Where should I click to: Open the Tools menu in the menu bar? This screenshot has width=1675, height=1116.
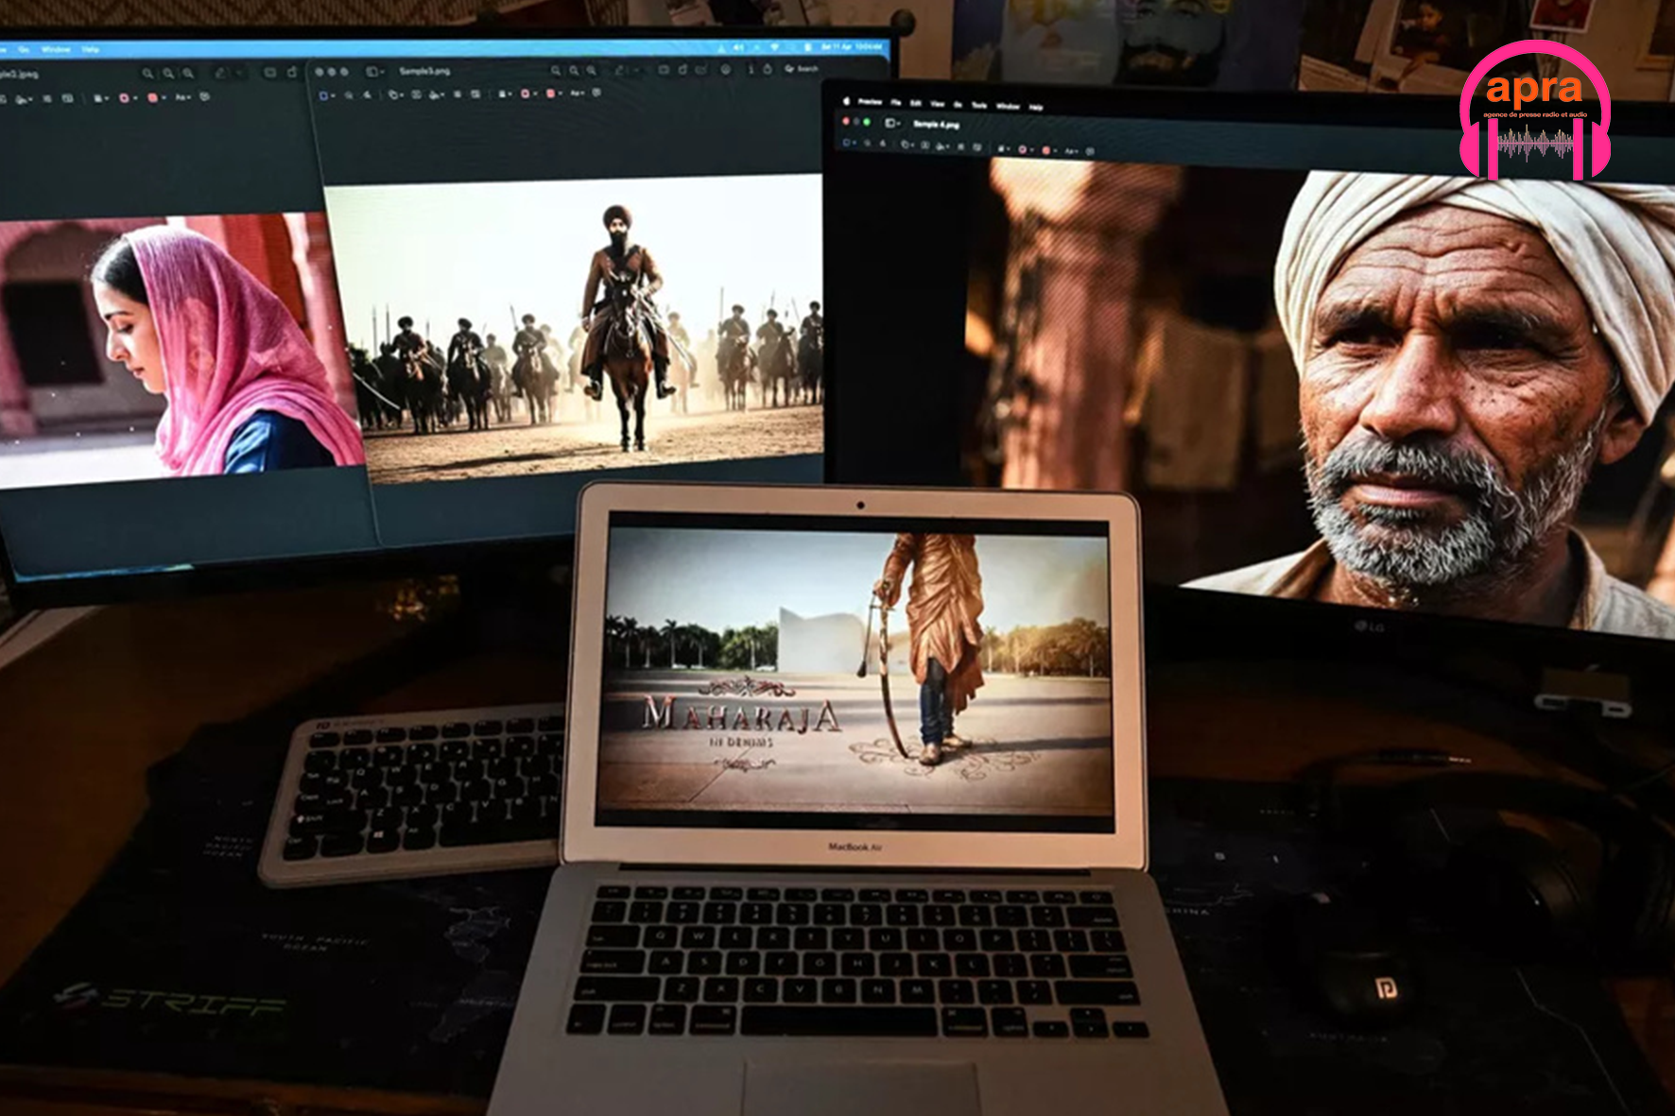pyautogui.click(x=979, y=105)
